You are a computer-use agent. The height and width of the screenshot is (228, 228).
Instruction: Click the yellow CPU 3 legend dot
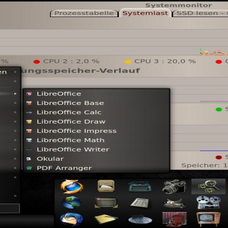128,62
